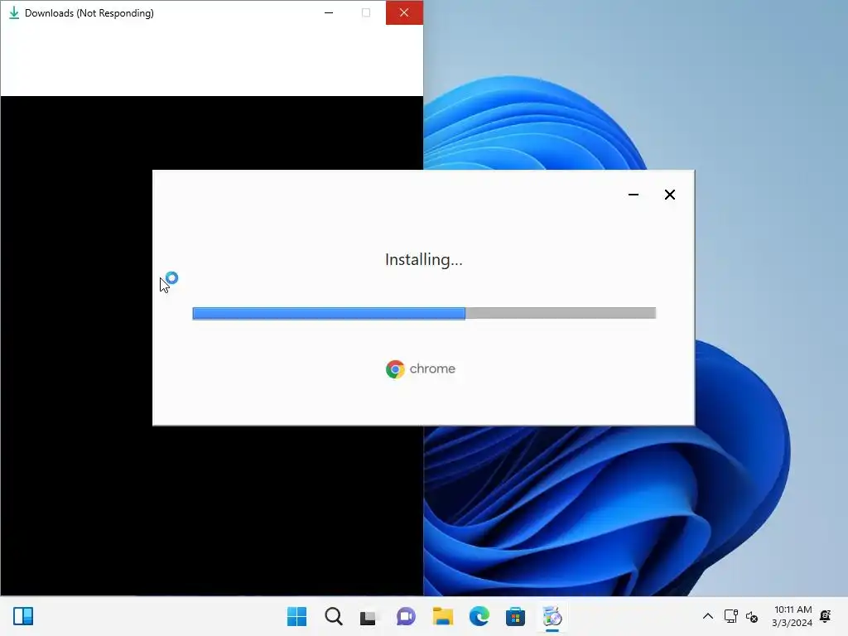This screenshot has height=636, width=848.
Task: Select the running installer taskbar icon
Action: tap(552, 616)
